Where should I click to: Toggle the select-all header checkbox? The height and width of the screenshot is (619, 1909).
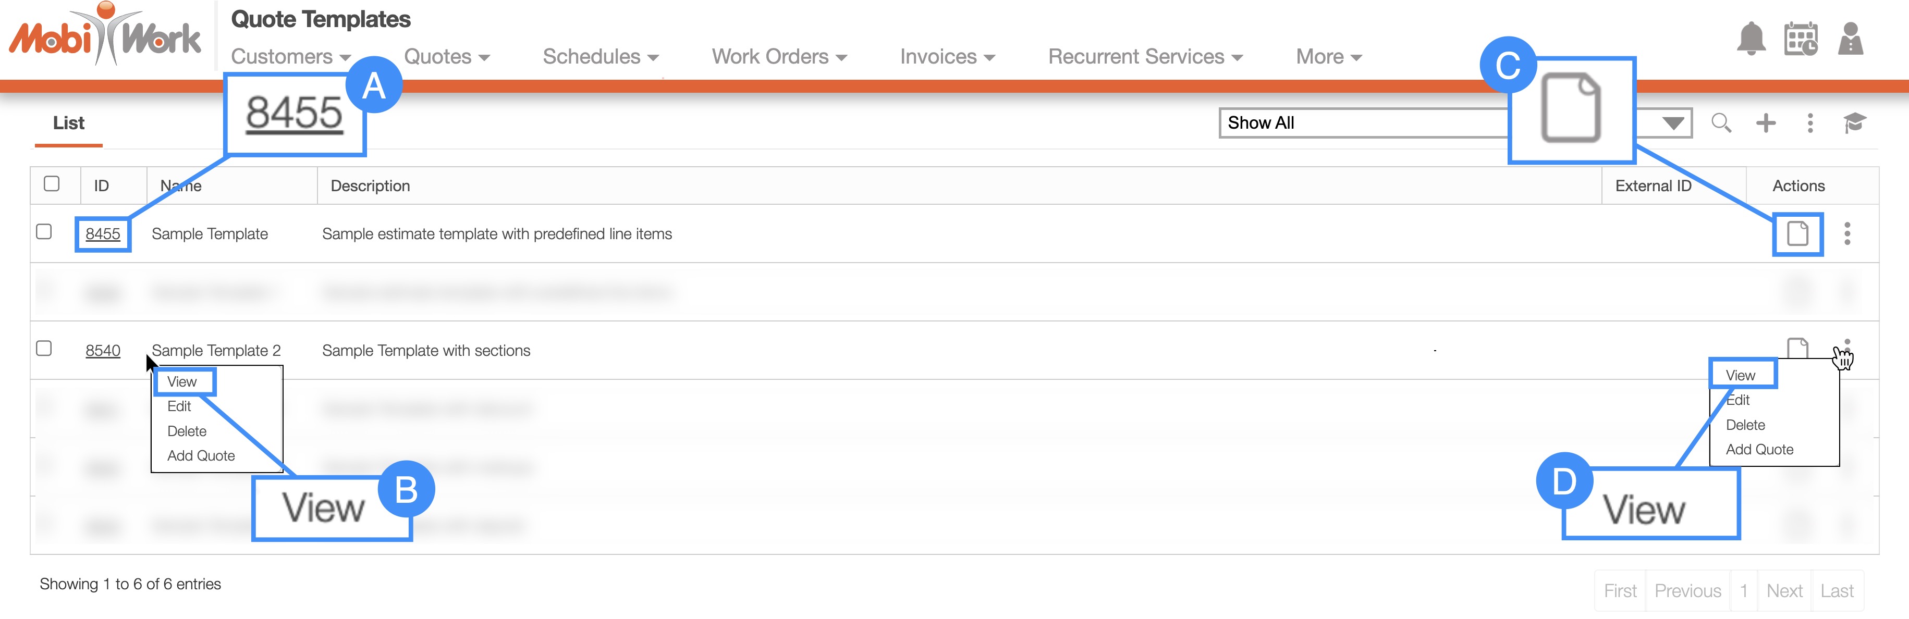point(51,183)
